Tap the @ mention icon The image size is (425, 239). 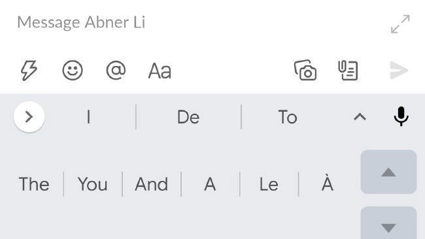click(x=116, y=71)
